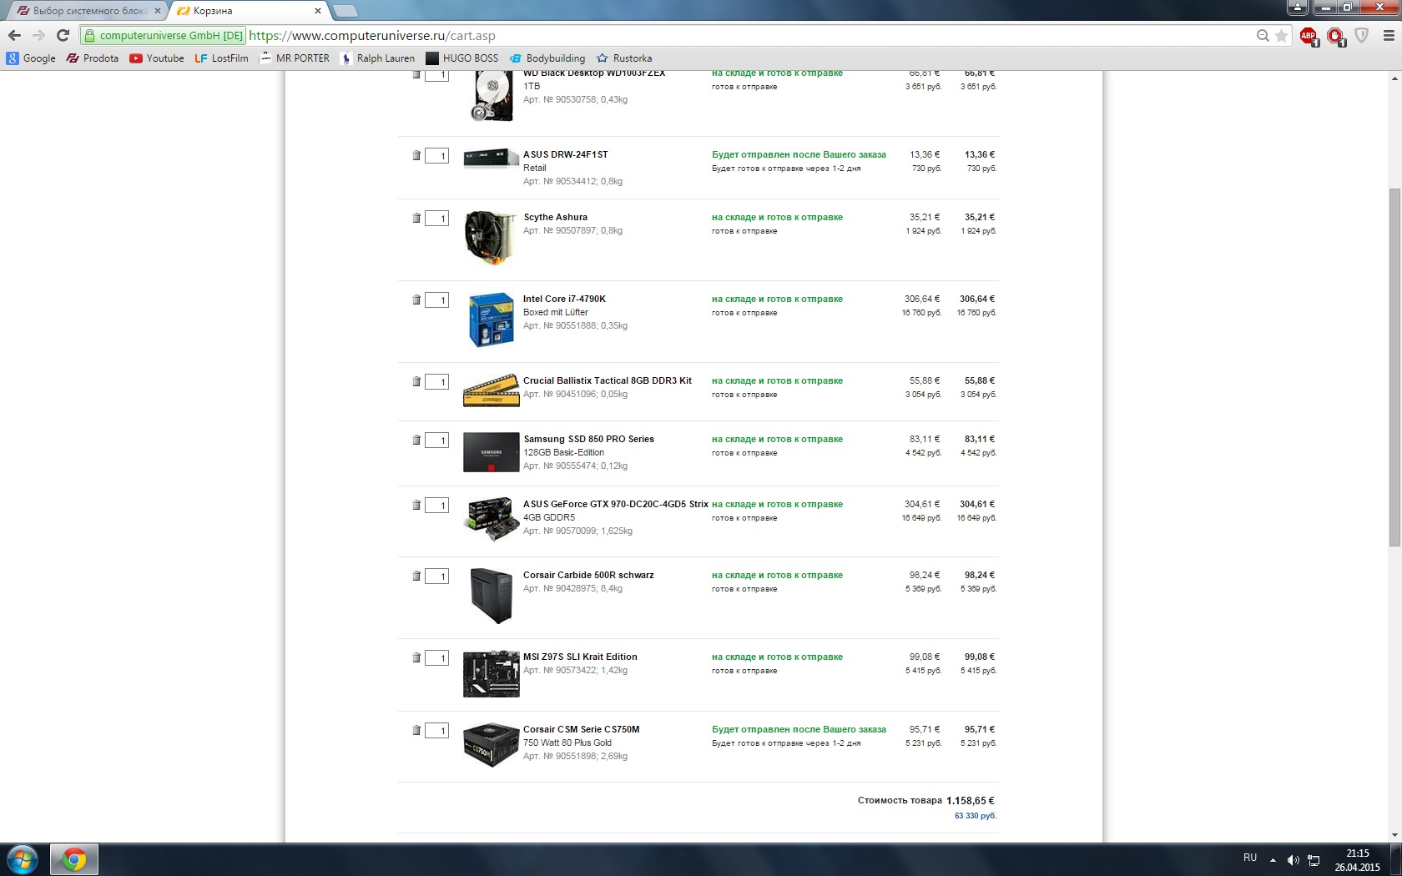1402x876 pixels.
Task: Click Scythe Ashura cooler thumbnail
Action: [491, 238]
